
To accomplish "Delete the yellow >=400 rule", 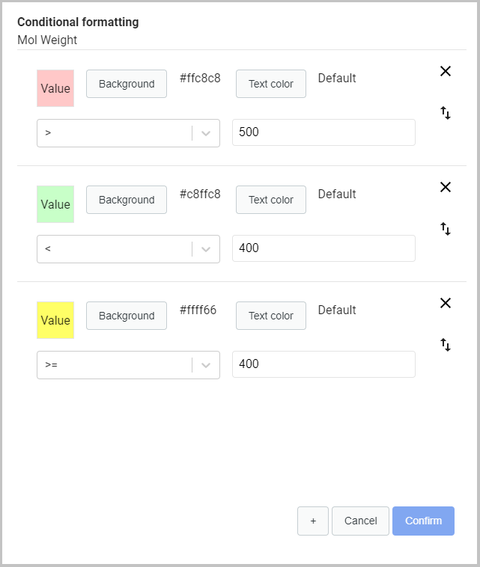I will (446, 303).
